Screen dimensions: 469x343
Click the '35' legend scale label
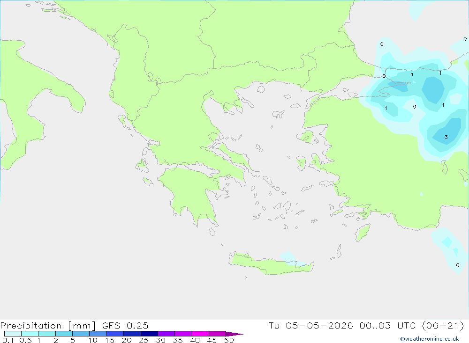click(x=178, y=340)
